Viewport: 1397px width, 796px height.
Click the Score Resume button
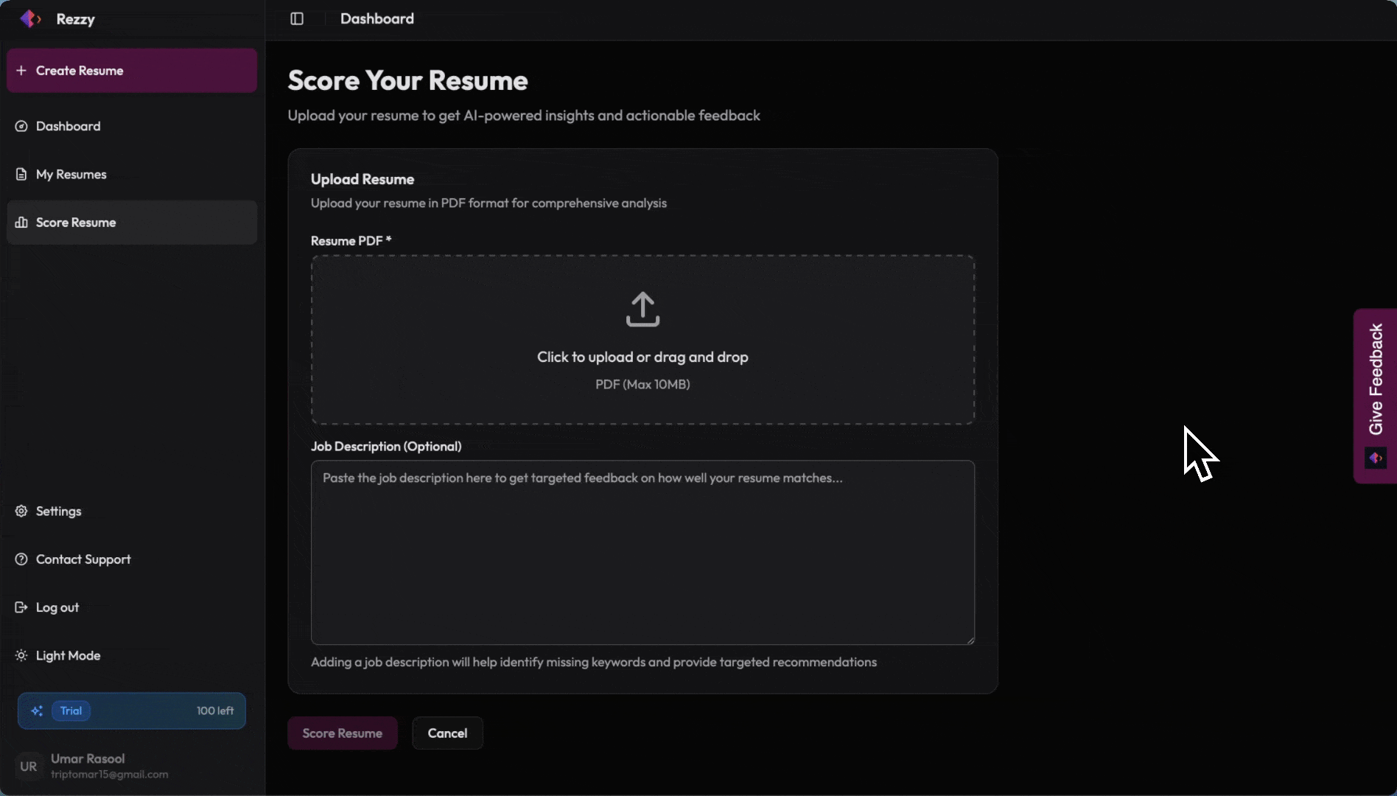coord(342,733)
